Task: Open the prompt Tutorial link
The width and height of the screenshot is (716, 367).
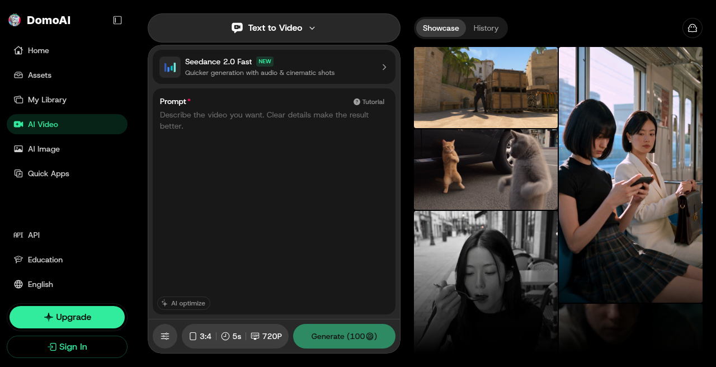Action: (x=369, y=102)
